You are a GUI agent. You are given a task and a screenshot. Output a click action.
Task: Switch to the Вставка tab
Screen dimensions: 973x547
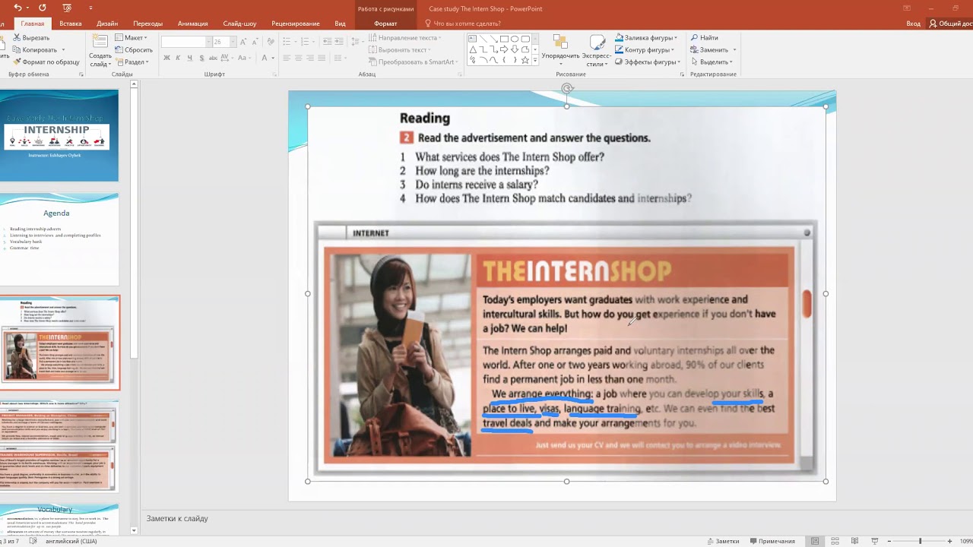point(71,24)
